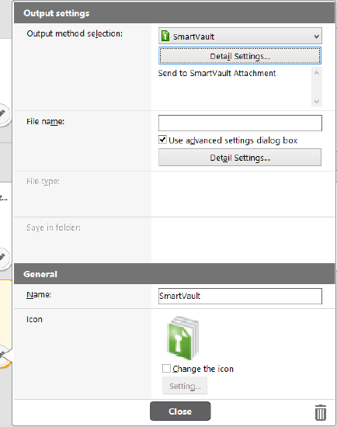337x427 pixels.
Task: Click the Output settings section header
Action: coord(175,13)
